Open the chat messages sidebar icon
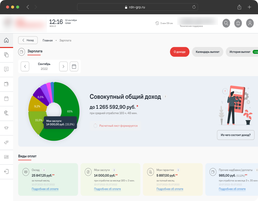The width and height of the screenshot is (258, 201). point(6,69)
